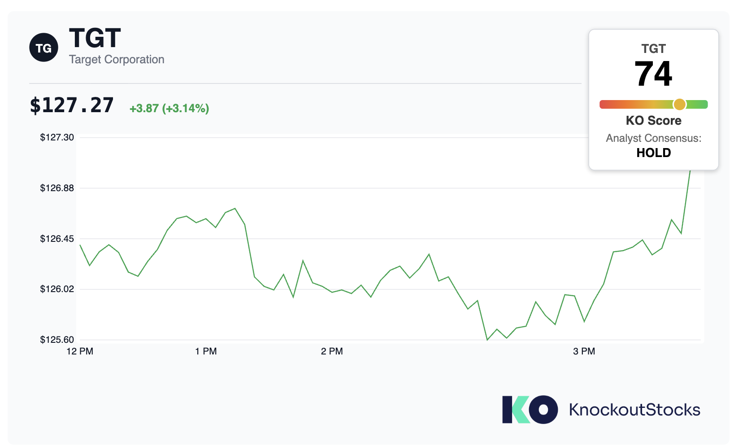Click the TG circular ticker logo
Viewport: 747px width, 446px height.
click(x=43, y=48)
